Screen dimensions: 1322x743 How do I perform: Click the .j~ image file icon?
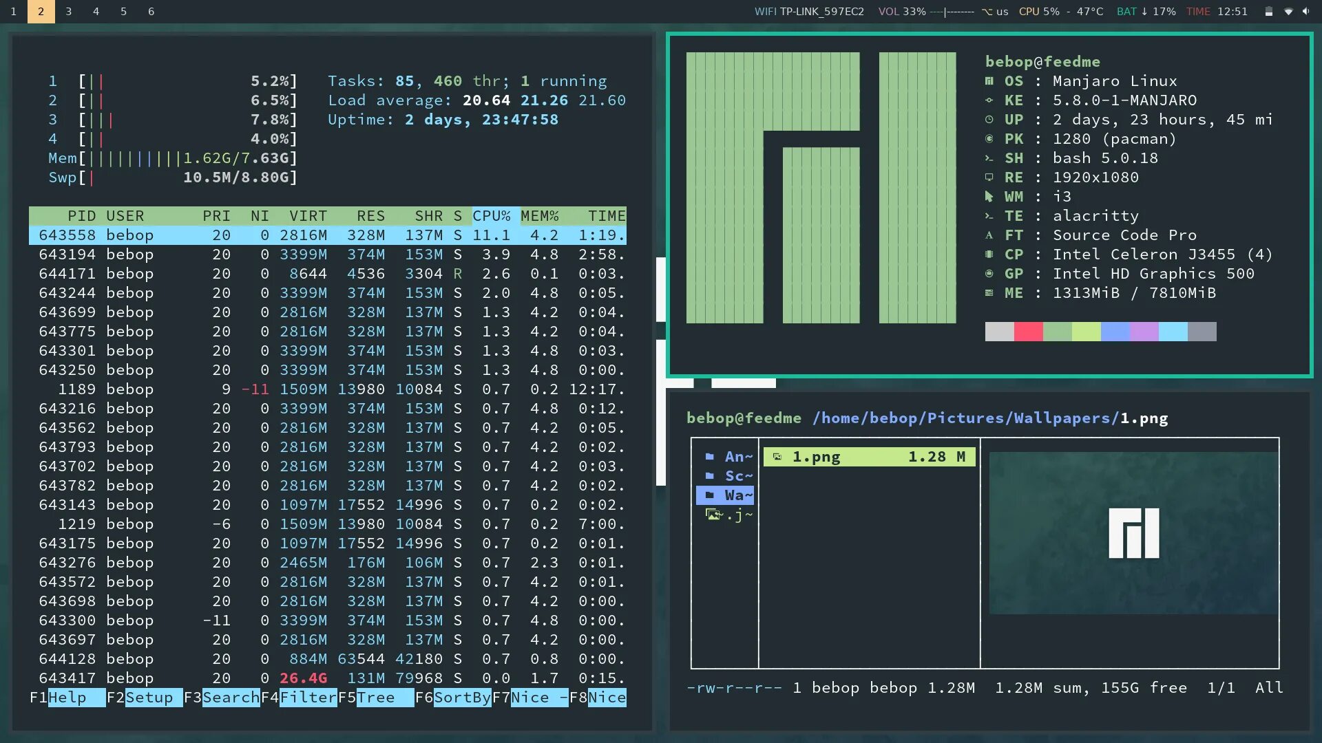coord(713,515)
